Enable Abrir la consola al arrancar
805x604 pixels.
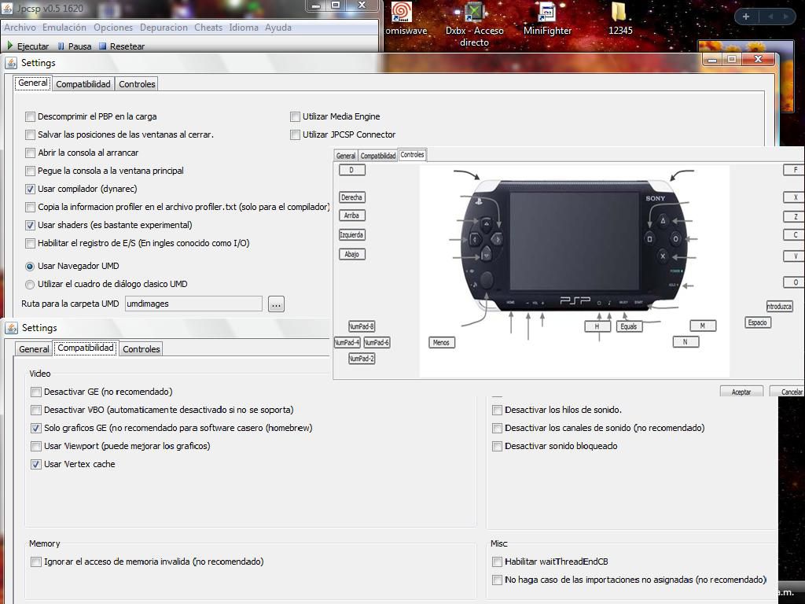[31, 153]
